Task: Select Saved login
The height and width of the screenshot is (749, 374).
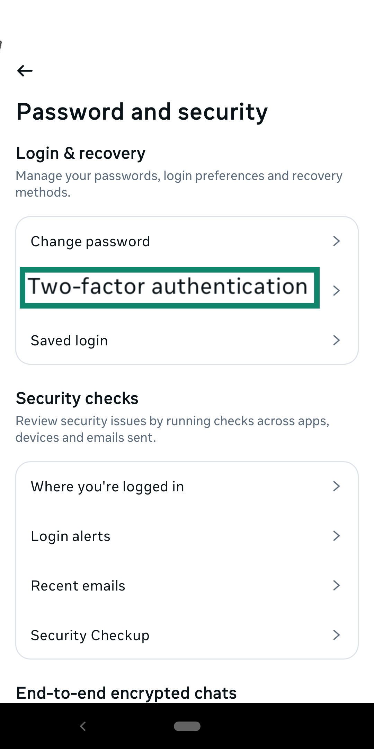Action: point(69,340)
